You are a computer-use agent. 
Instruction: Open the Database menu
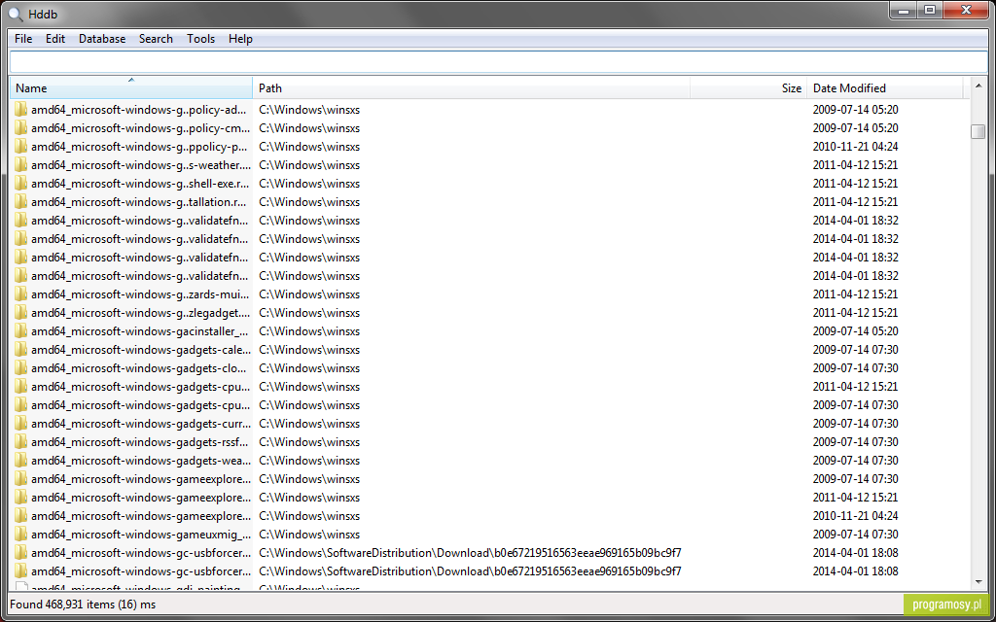(102, 39)
